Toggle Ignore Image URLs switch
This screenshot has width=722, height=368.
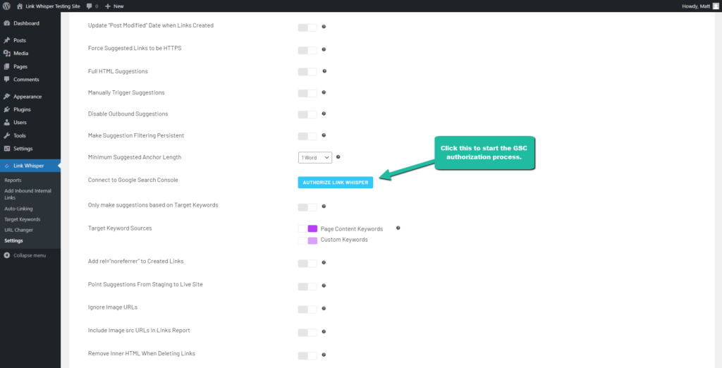(x=307, y=309)
